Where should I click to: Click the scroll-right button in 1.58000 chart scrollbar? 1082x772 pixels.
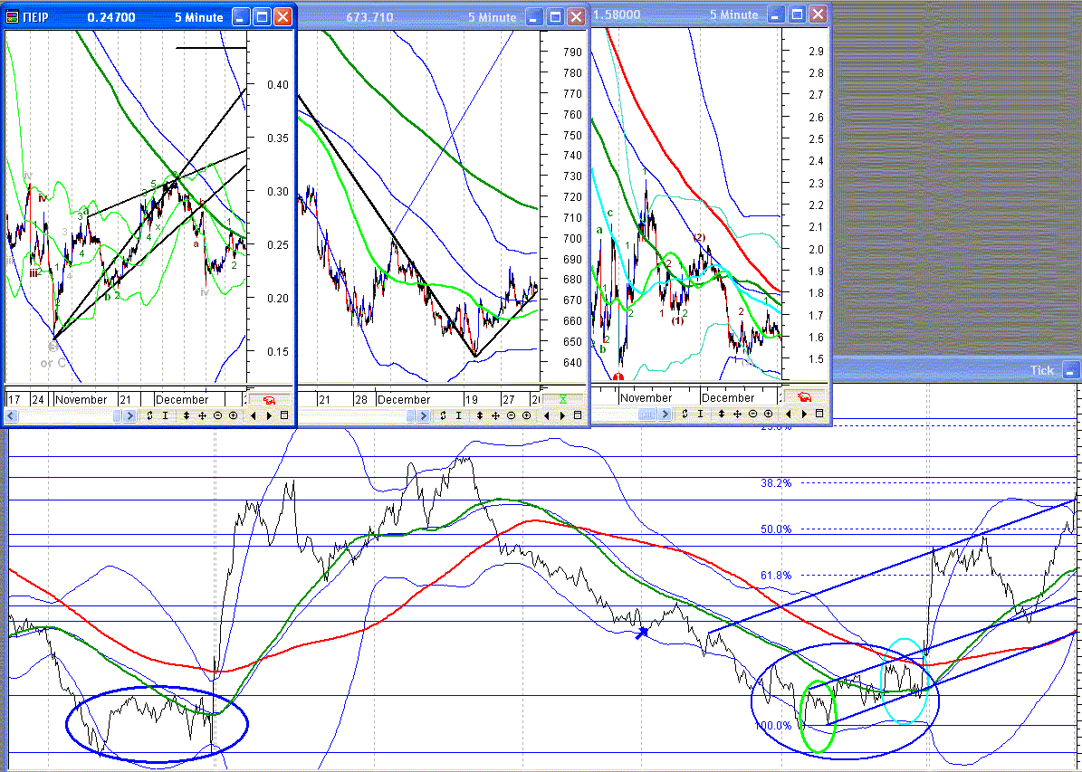(x=665, y=414)
